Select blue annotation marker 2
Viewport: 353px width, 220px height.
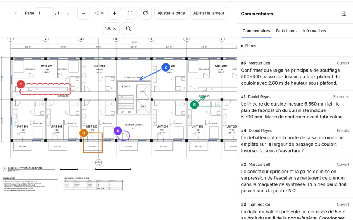click(x=166, y=67)
